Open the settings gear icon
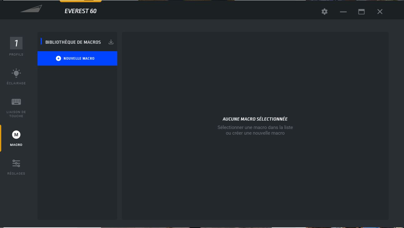404x228 pixels. click(x=325, y=12)
